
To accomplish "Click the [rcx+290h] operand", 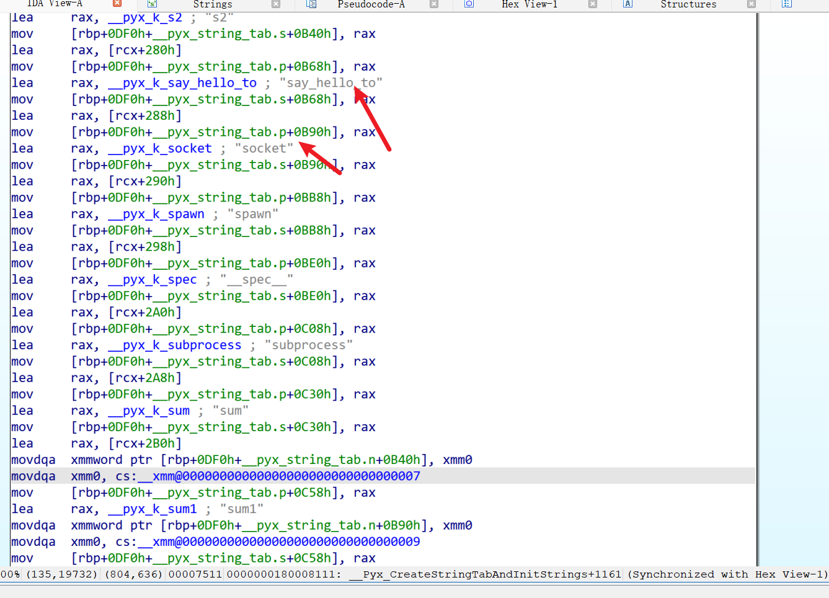I will (145, 182).
